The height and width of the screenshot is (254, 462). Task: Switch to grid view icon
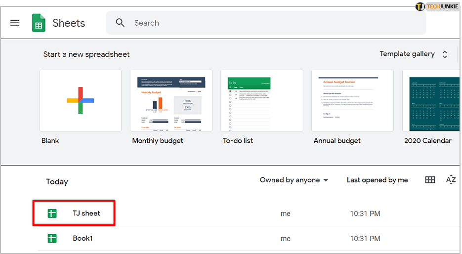coord(430,180)
